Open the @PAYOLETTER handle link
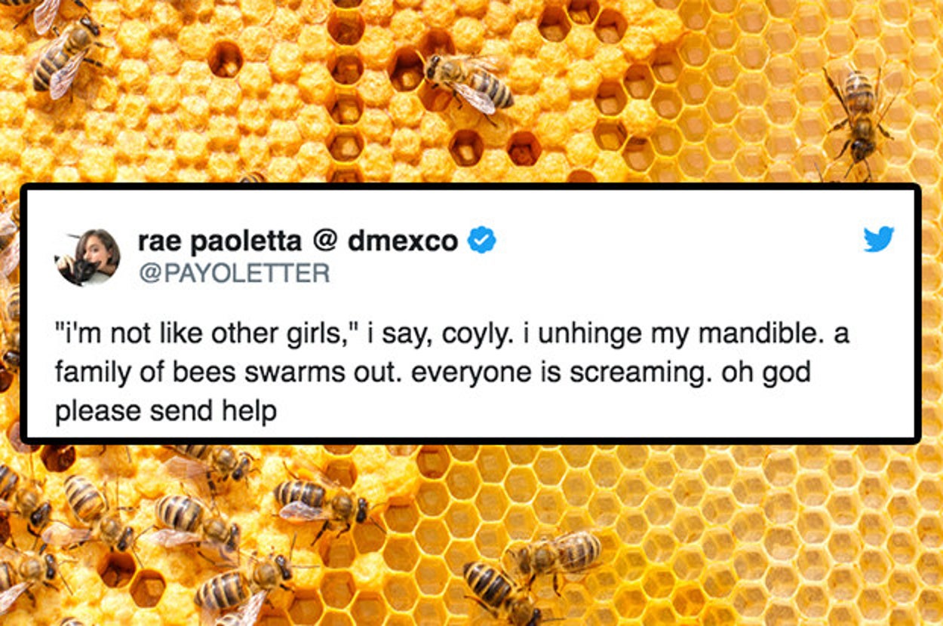This screenshot has width=943, height=626. (234, 272)
